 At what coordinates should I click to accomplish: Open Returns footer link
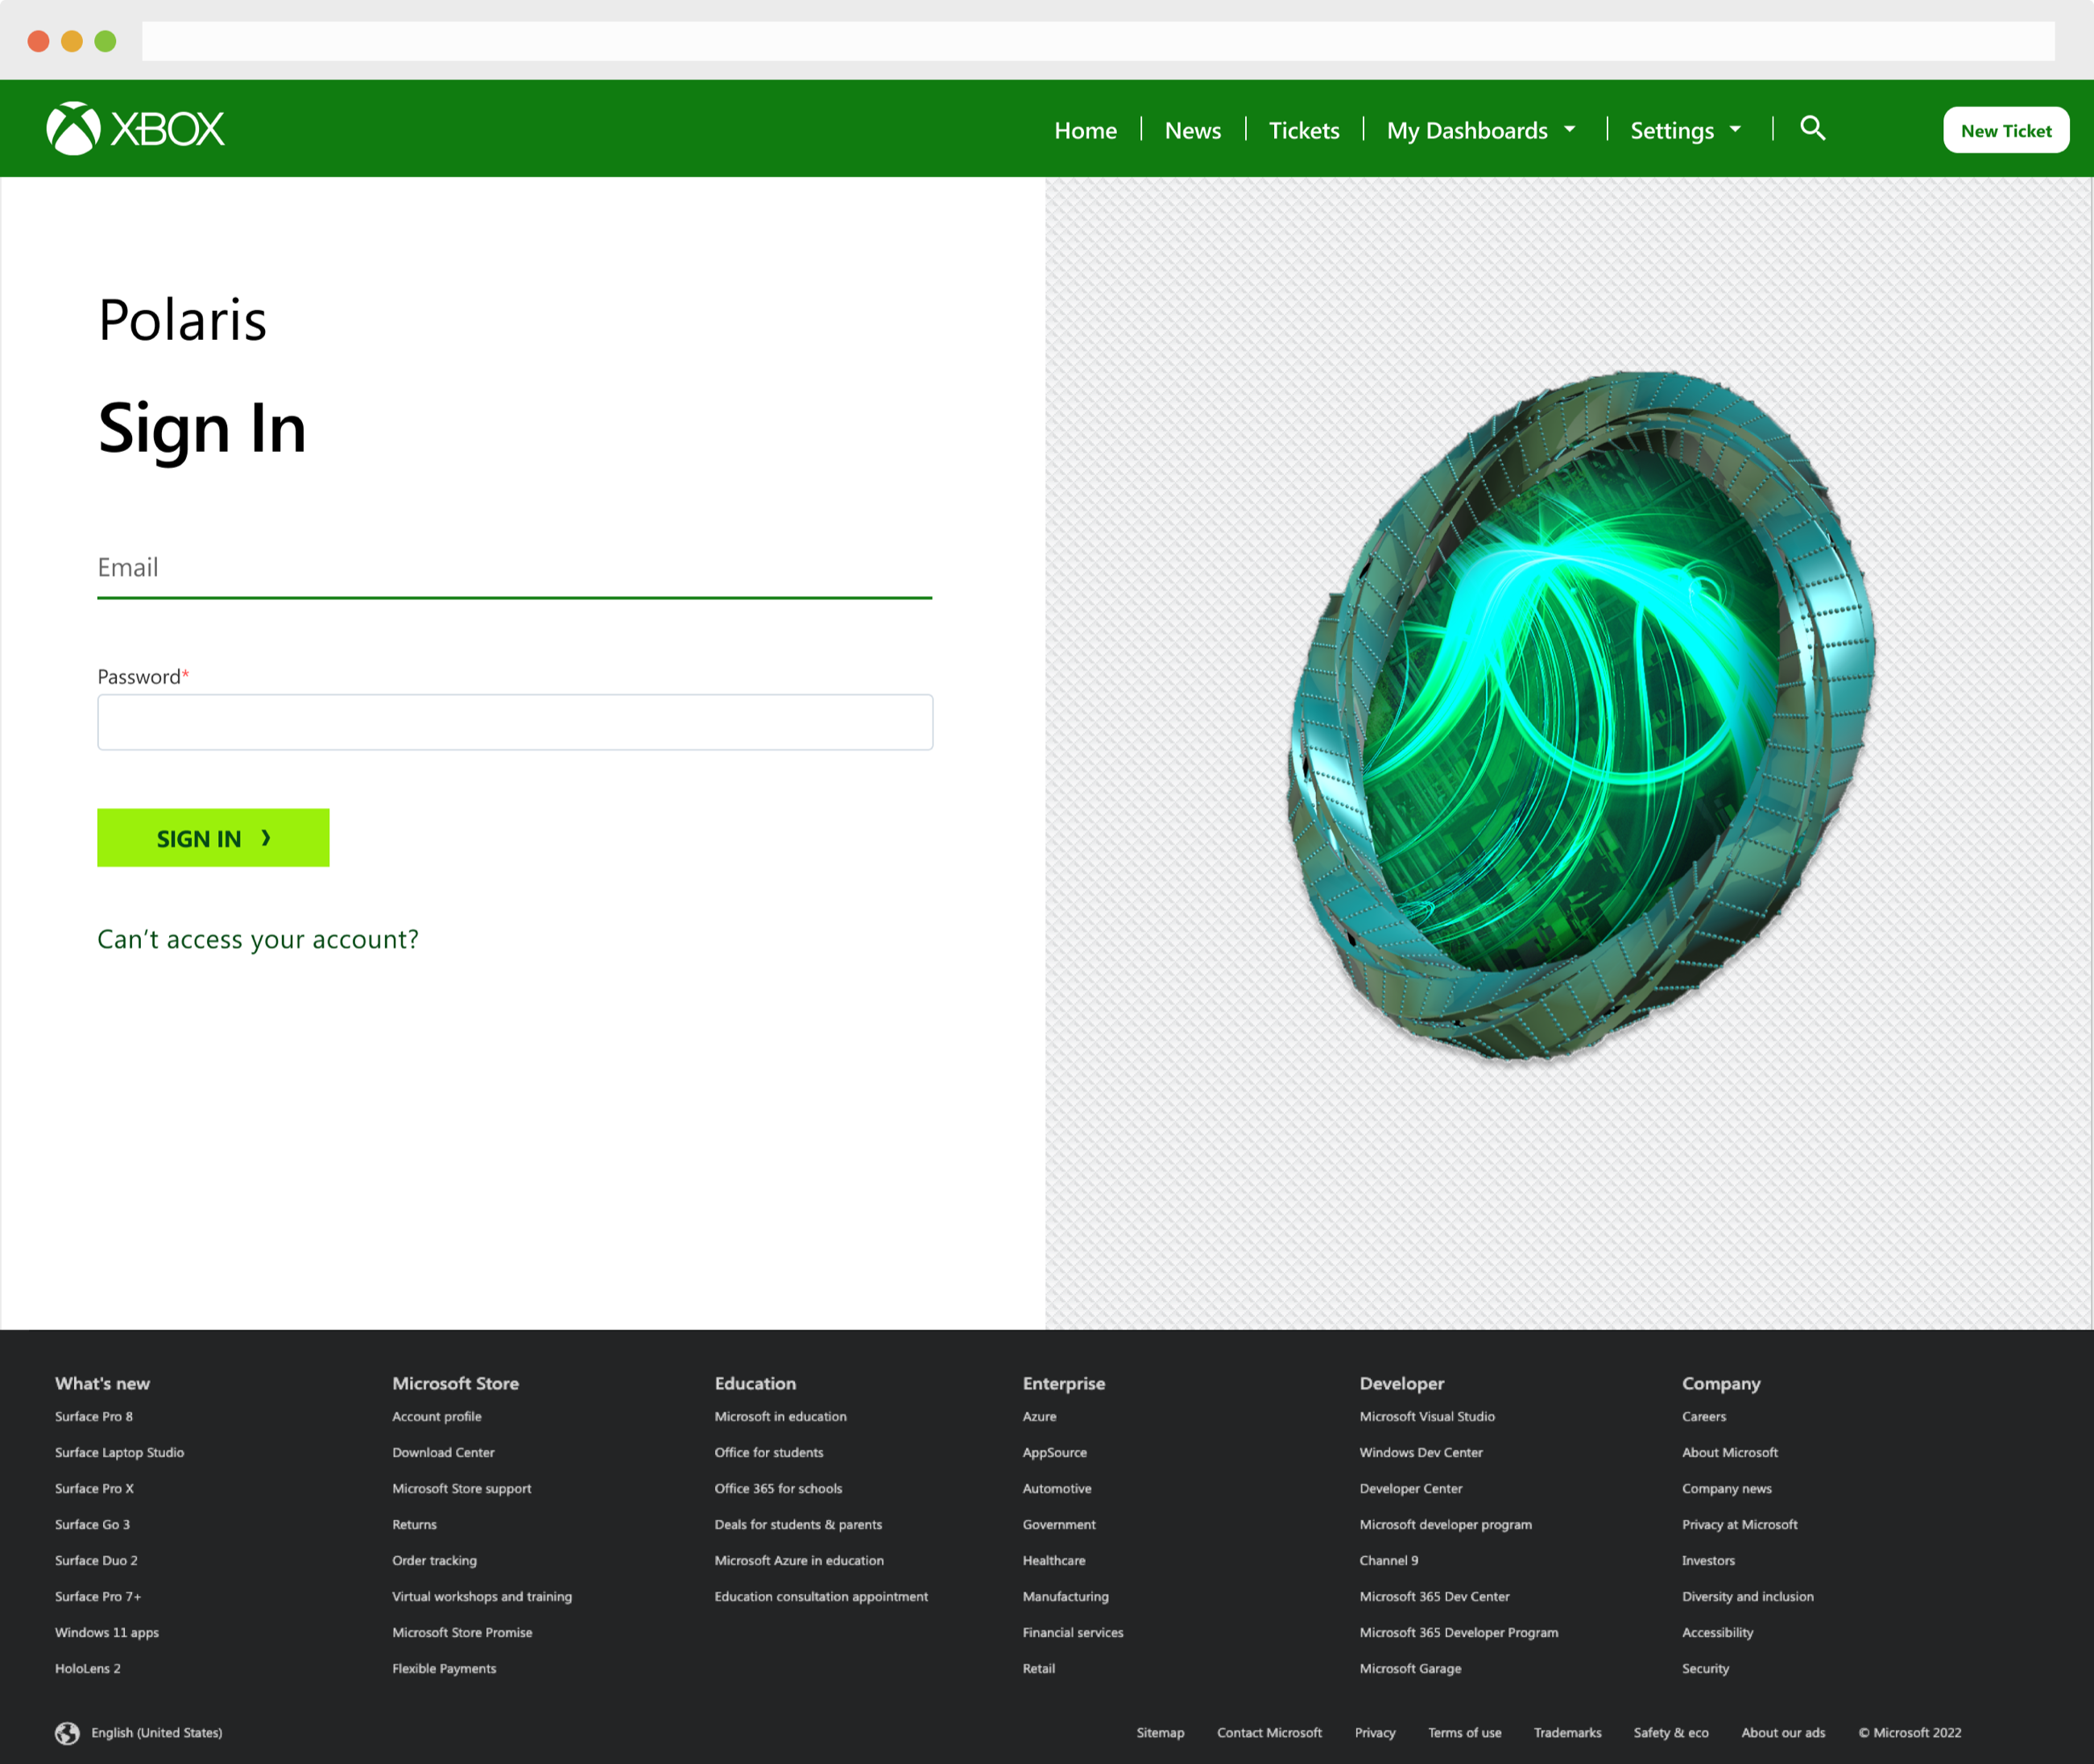414,1525
